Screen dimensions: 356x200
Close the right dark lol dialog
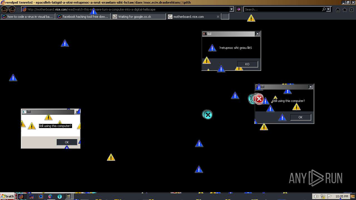[x=311, y=87]
